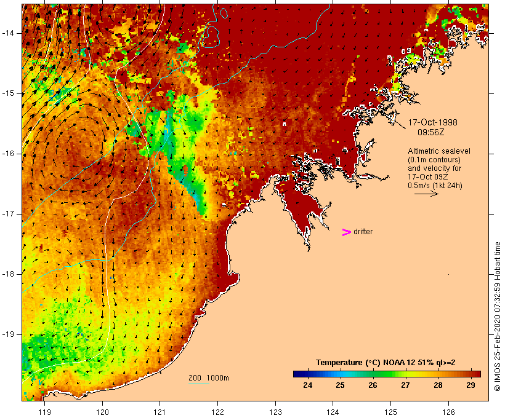Click the longitude axis label '126'
This screenshot has width=505, height=418.
pyautogui.click(x=448, y=412)
